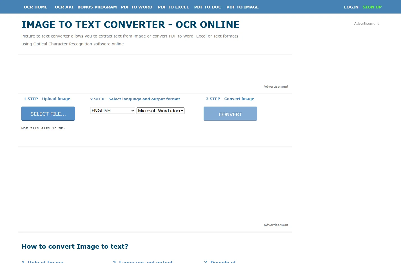Click the CONVERT button

[x=230, y=114]
